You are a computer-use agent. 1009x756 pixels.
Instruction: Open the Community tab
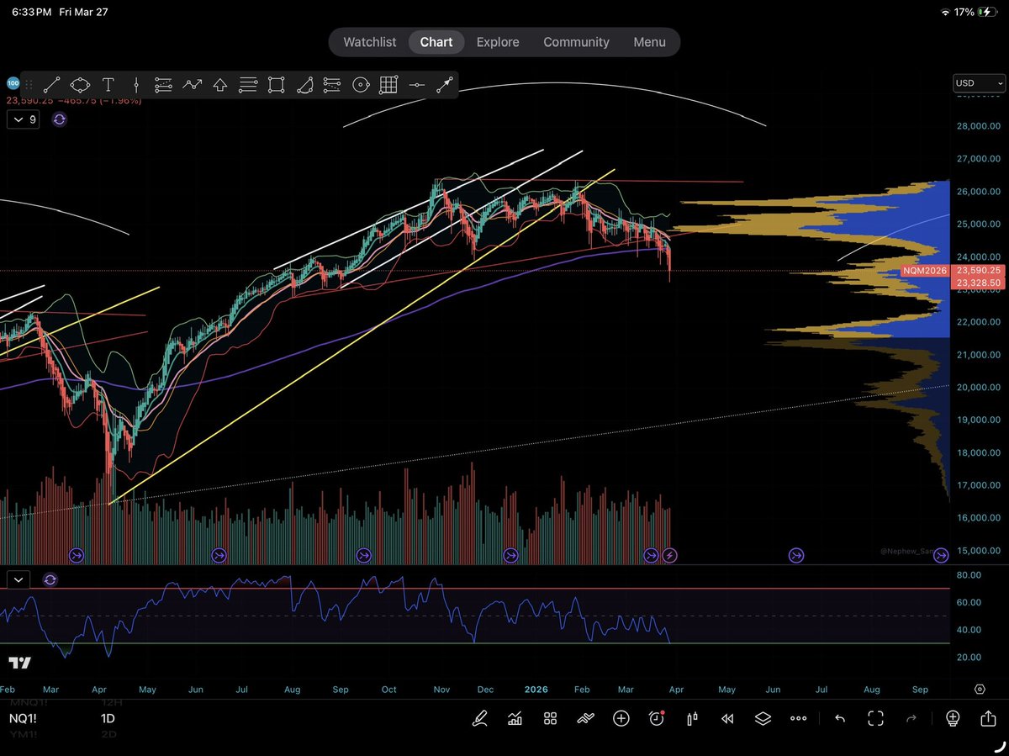point(576,42)
